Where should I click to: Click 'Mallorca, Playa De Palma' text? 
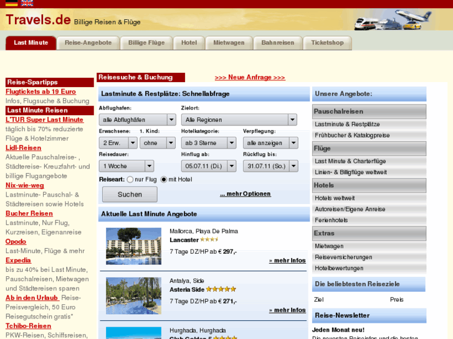click(x=204, y=231)
